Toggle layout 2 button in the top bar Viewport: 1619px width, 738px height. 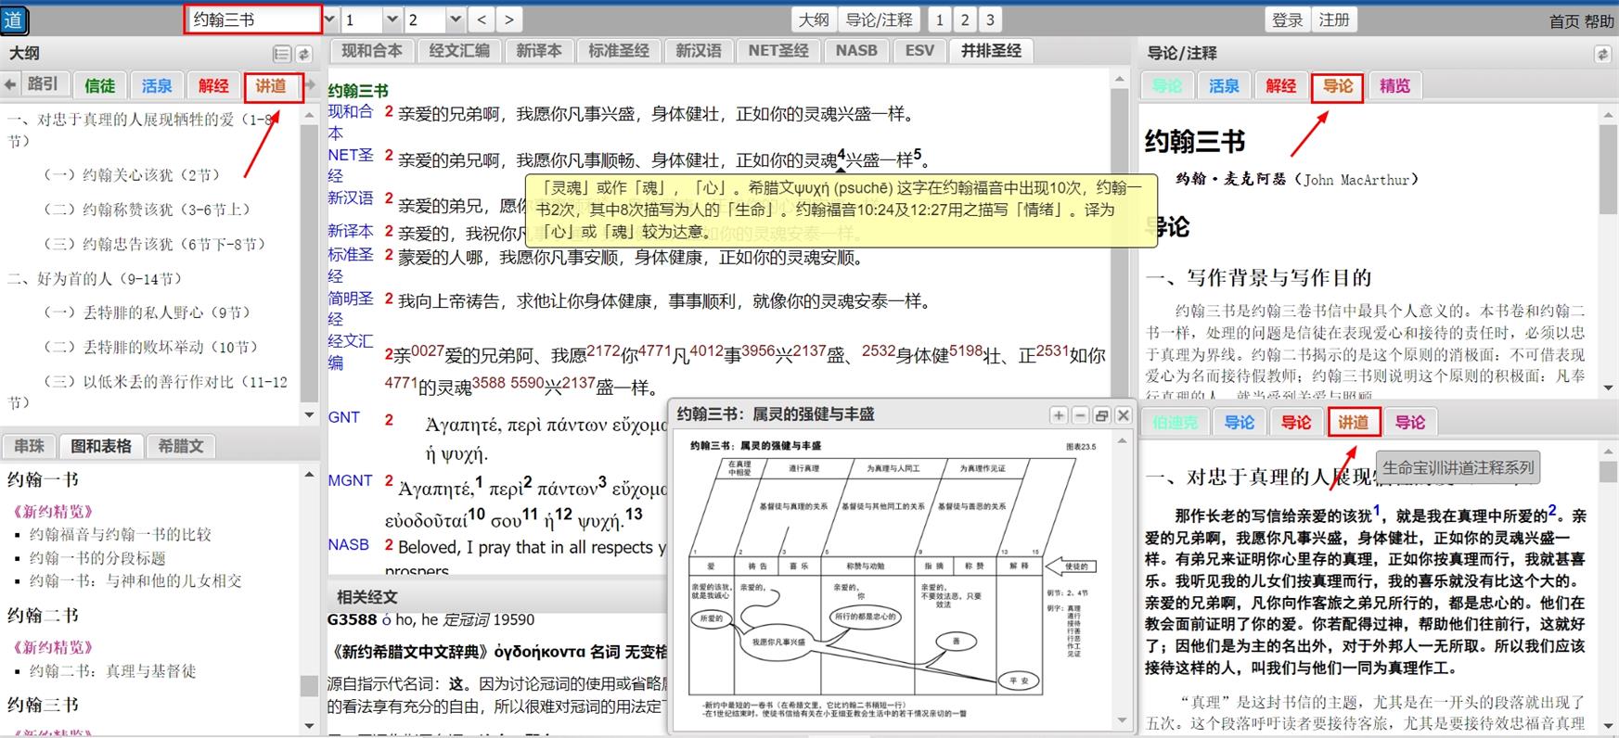[965, 19]
